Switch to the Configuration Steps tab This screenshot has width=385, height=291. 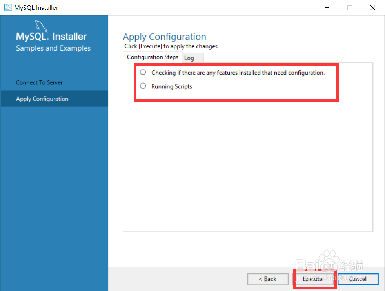pyautogui.click(x=153, y=57)
